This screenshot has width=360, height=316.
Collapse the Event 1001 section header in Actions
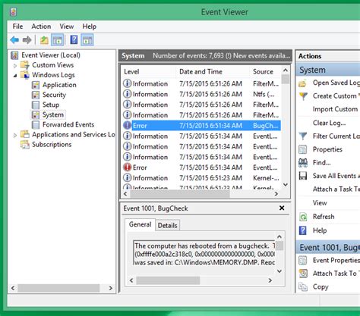click(328, 247)
